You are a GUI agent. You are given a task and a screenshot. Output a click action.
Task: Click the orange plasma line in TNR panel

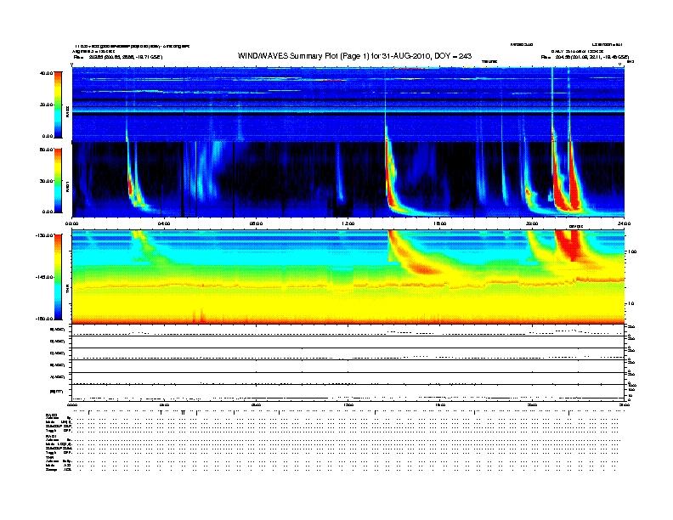[348, 285]
